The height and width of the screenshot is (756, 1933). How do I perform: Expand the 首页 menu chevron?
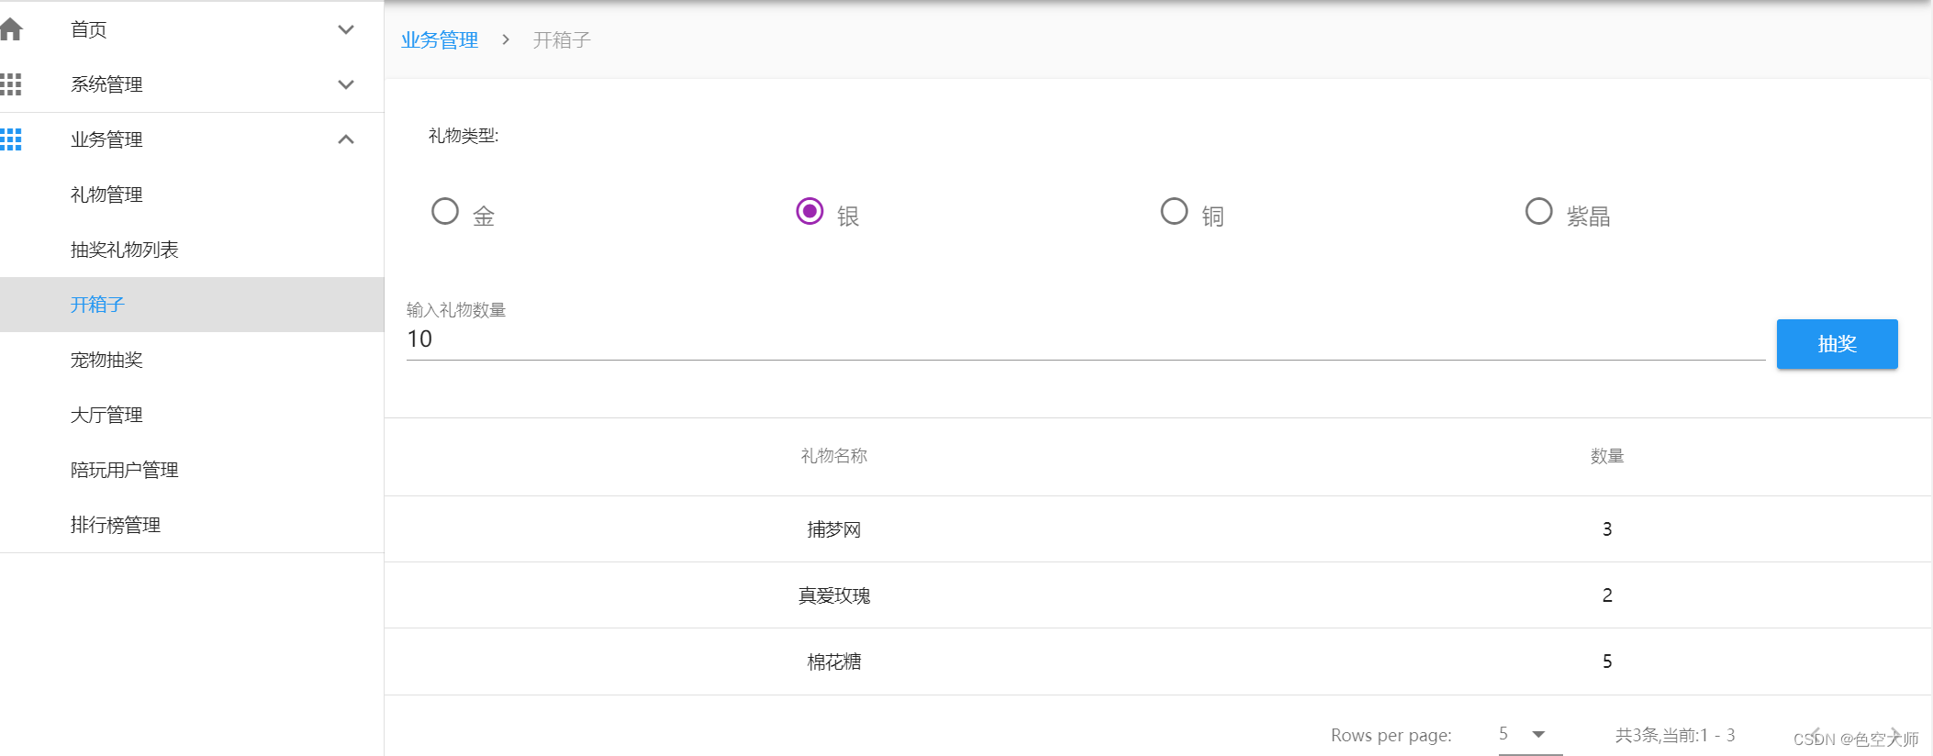click(x=346, y=29)
